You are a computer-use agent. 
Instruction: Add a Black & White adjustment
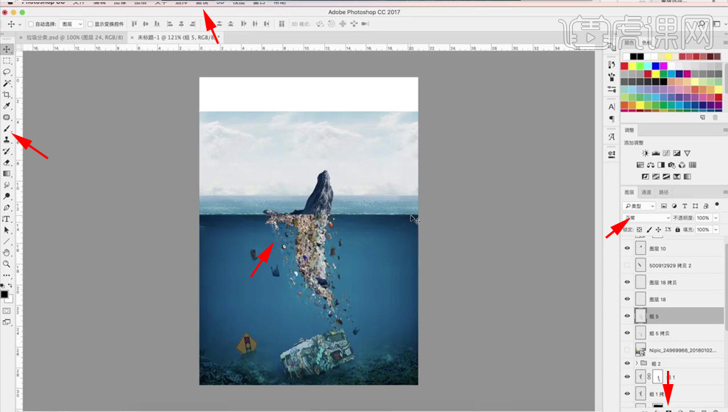tap(661, 165)
